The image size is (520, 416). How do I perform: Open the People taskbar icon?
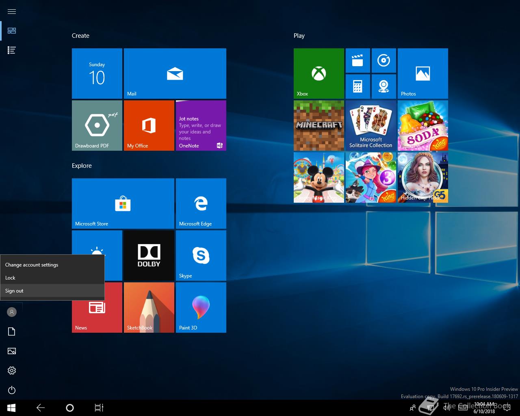tap(413, 408)
